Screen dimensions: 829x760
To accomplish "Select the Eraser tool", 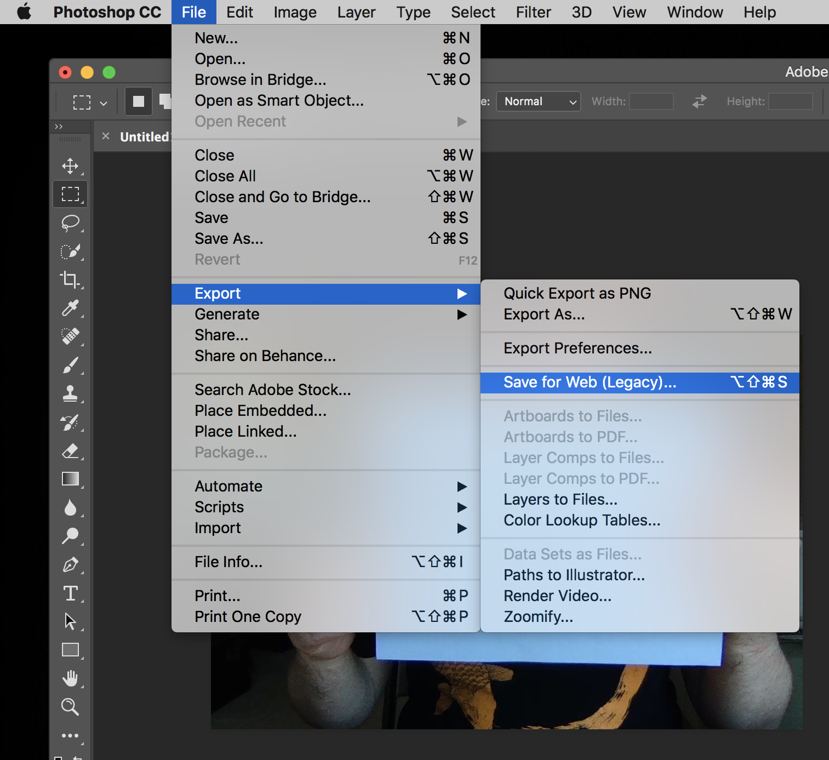I will [70, 451].
